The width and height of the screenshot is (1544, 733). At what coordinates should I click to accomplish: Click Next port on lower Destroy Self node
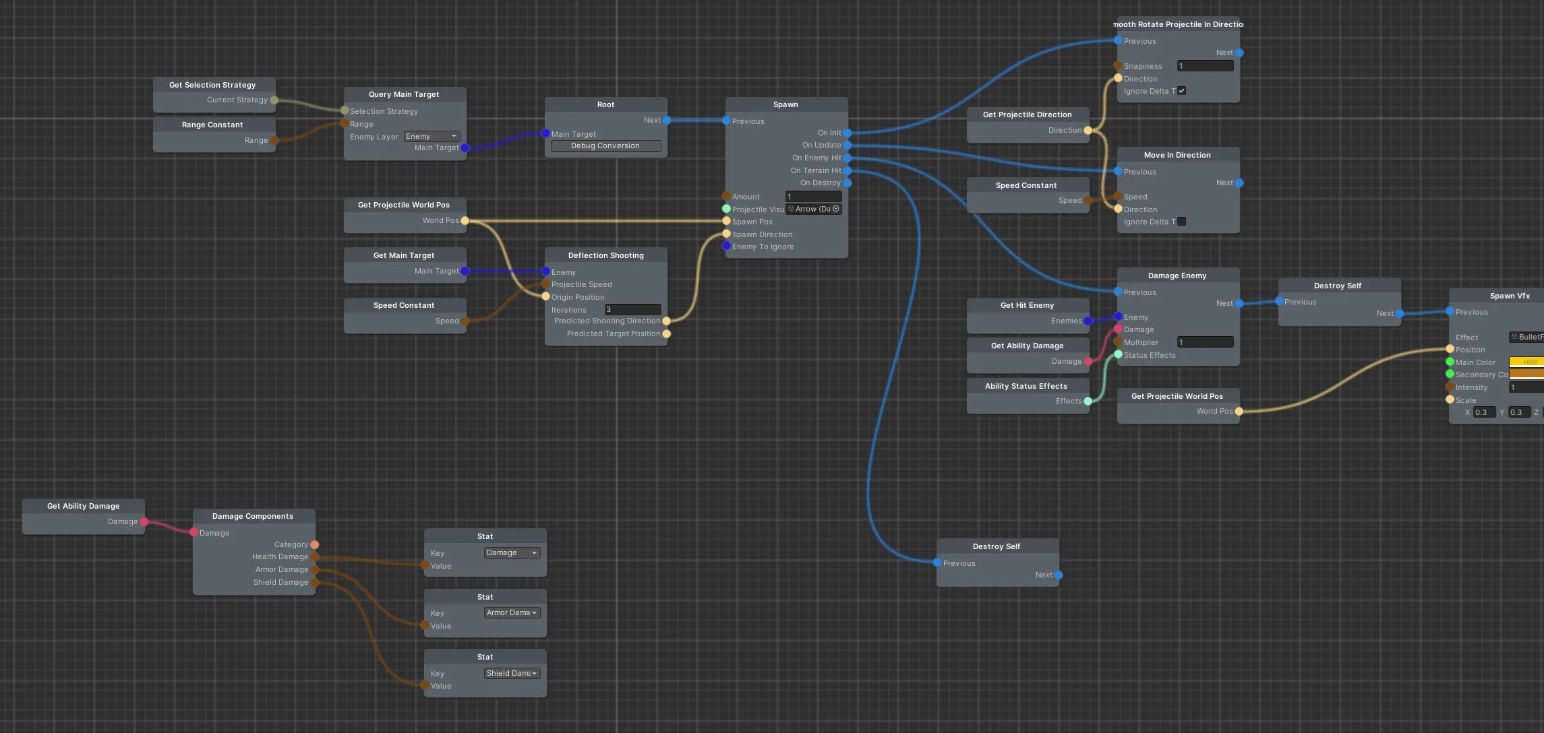(1059, 575)
